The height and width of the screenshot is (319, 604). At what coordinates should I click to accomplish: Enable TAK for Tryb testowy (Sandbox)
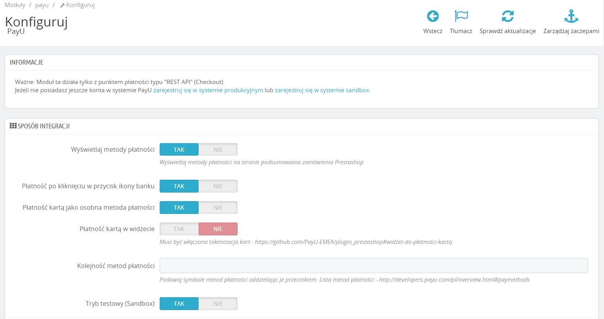coord(179,303)
